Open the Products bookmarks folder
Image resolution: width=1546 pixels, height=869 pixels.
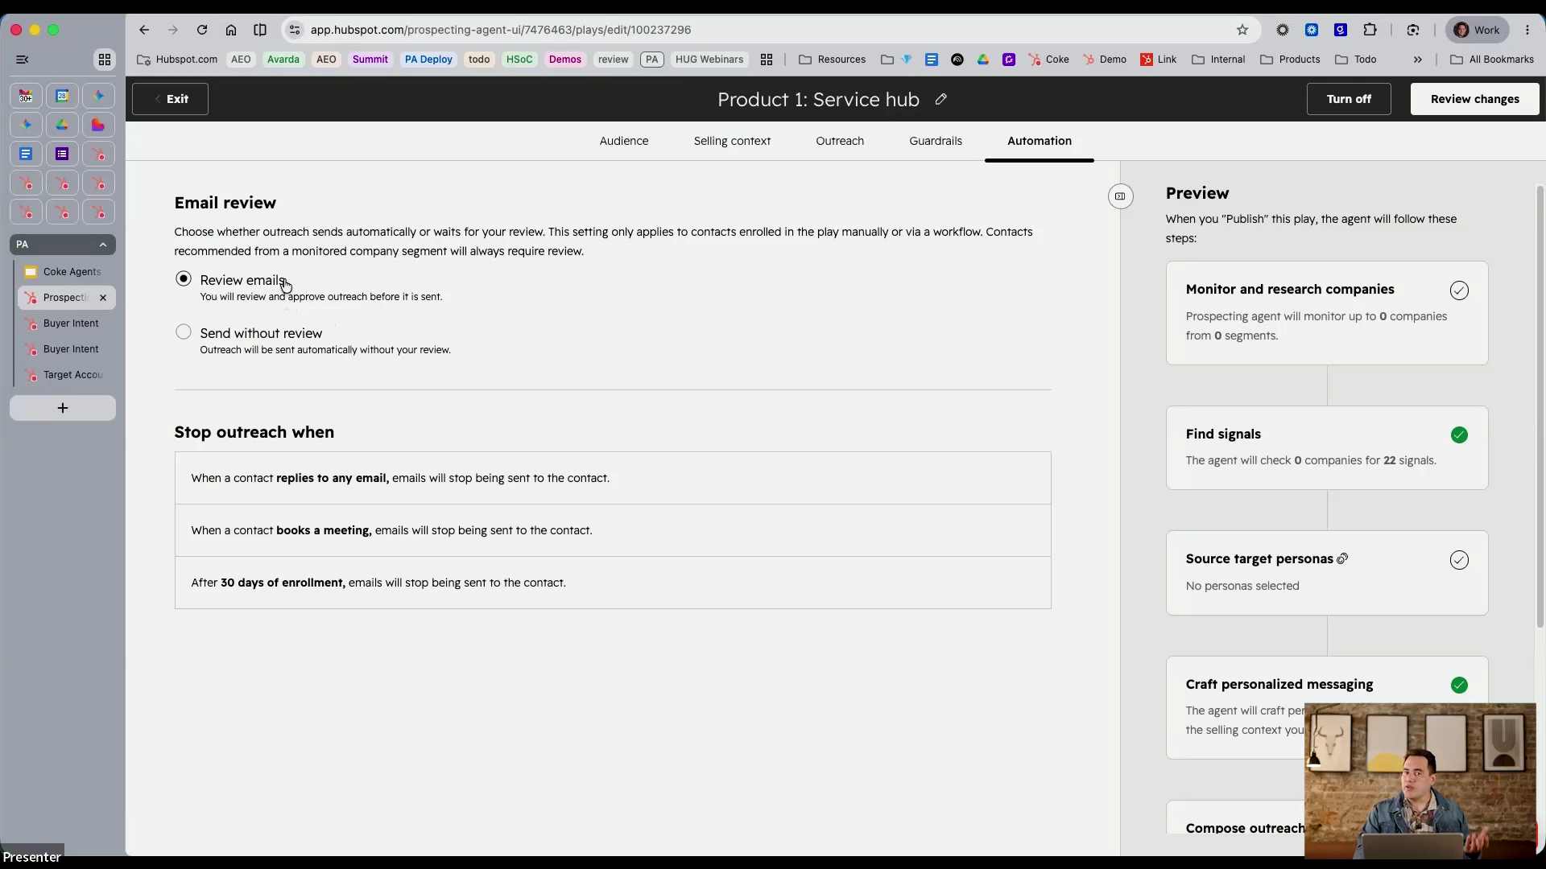[1290, 60]
